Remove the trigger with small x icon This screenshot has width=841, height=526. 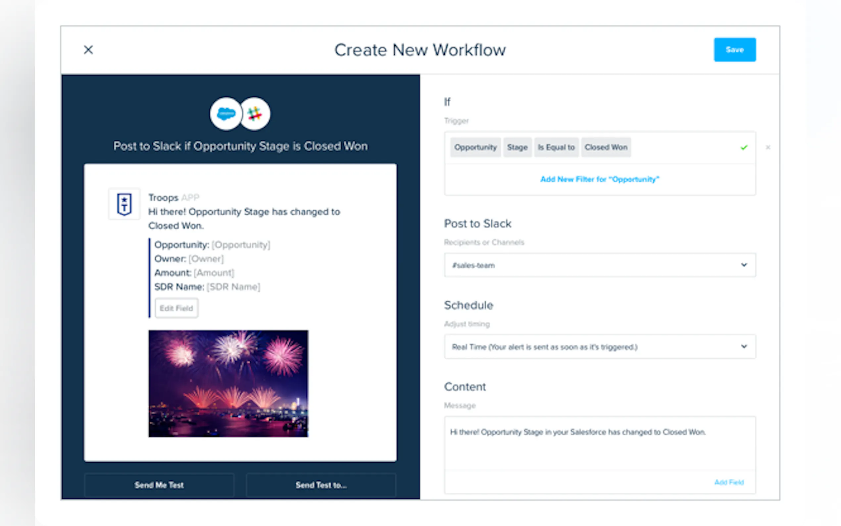click(768, 147)
